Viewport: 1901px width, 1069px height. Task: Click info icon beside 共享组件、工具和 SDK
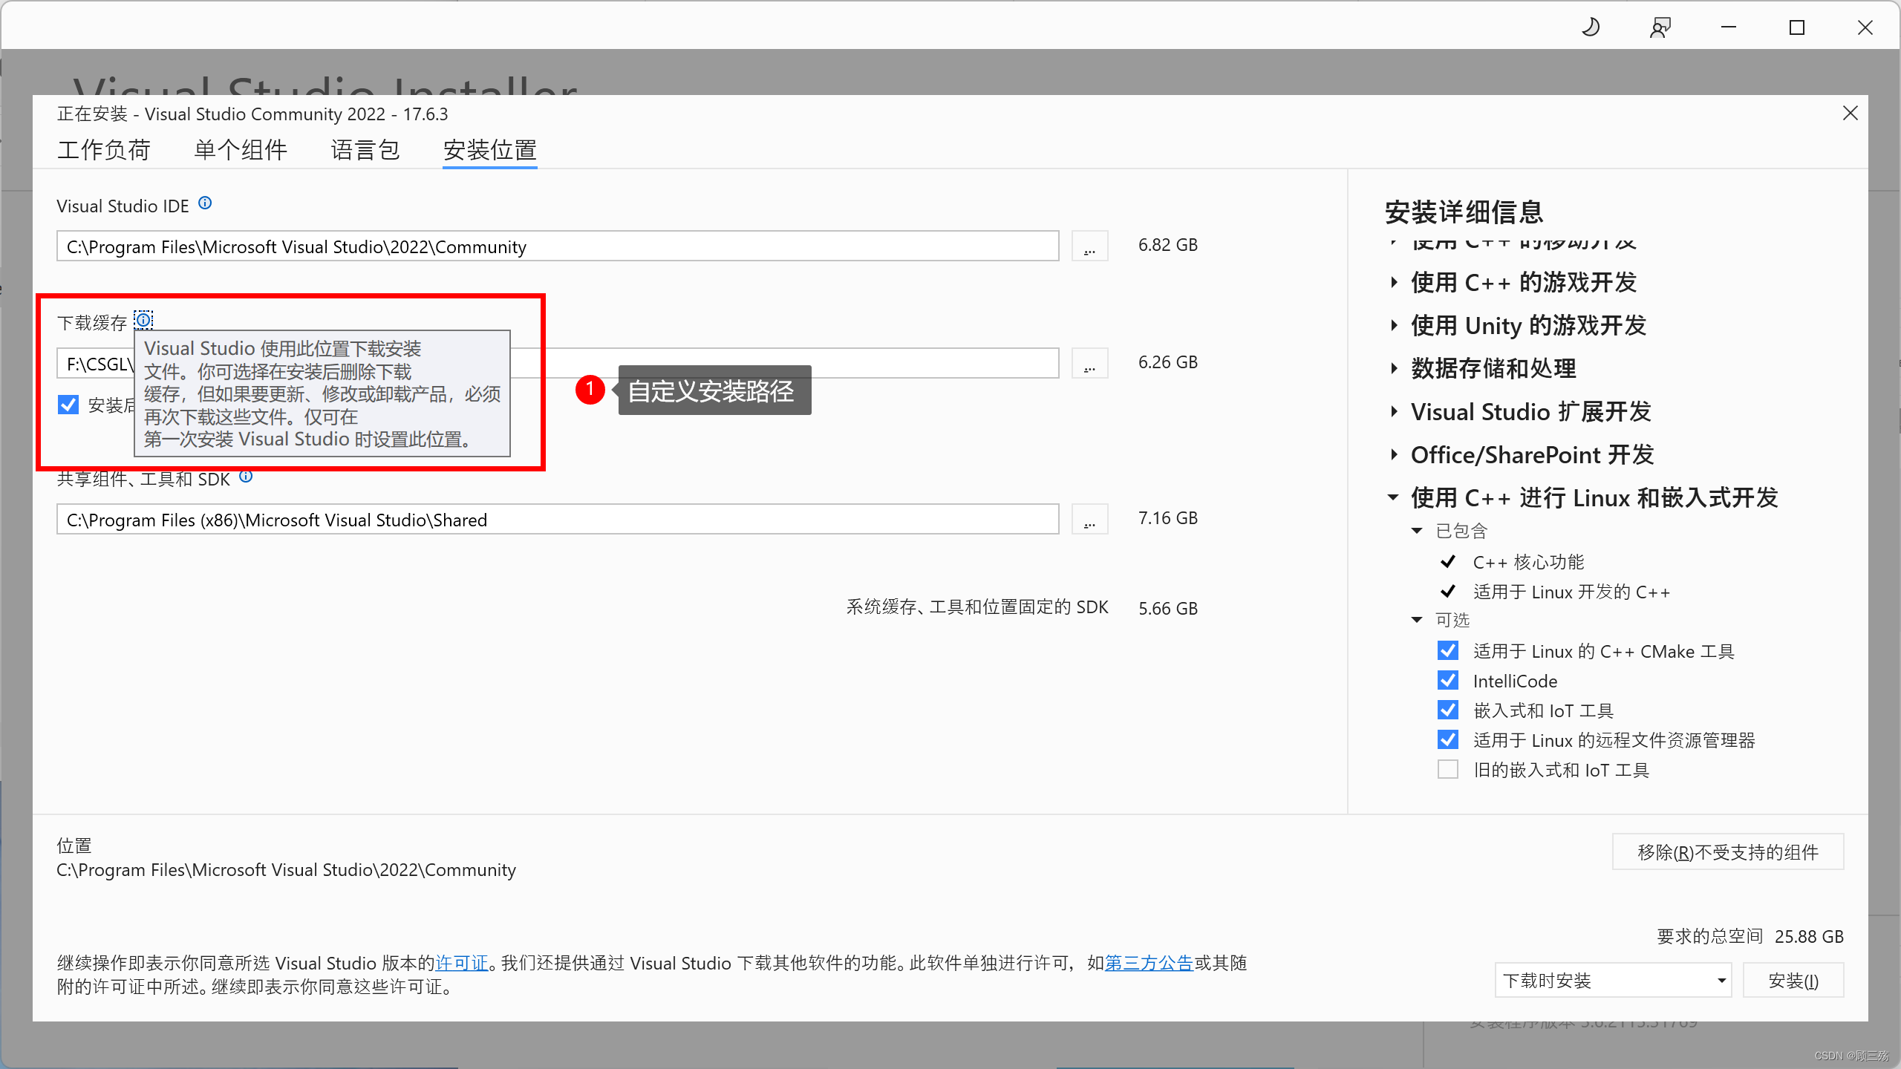[245, 477]
